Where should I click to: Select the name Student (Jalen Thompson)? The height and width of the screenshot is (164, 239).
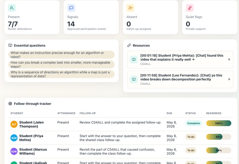click(x=31, y=124)
